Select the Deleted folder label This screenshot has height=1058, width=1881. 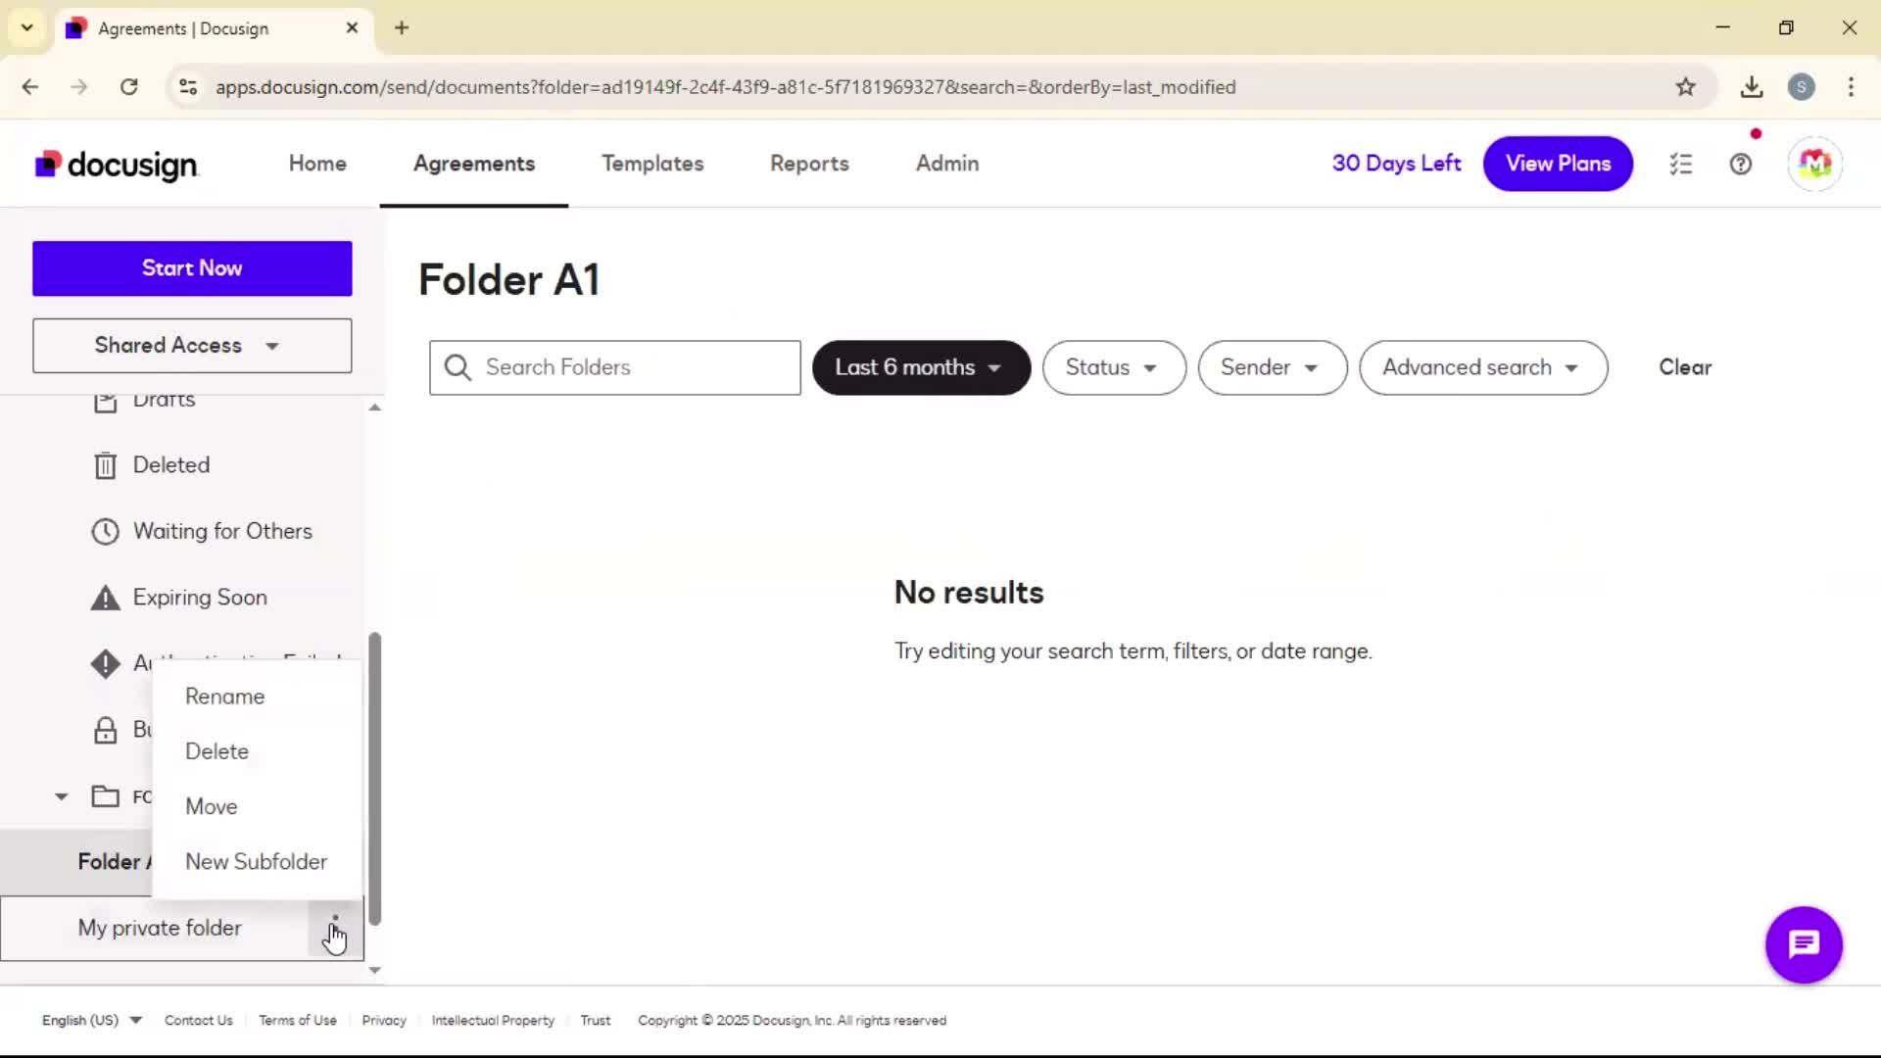(171, 465)
